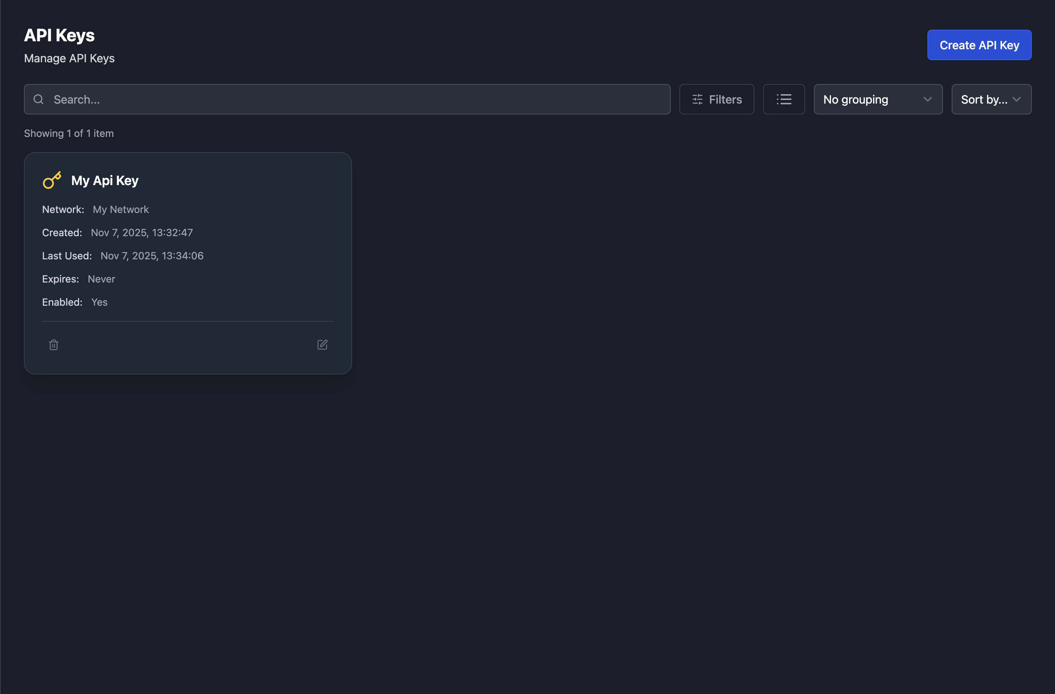Viewport: 1055px width, 694px height.
Task: Switch to list view layout
Action: [x=784, y=99]
